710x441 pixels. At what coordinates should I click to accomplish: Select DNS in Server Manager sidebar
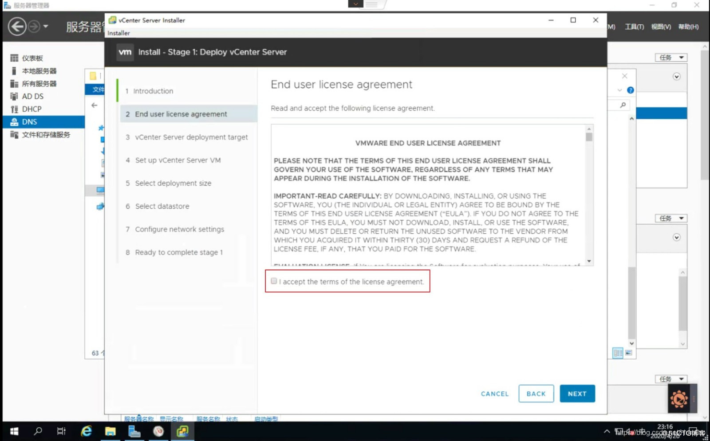coord(43,122)
